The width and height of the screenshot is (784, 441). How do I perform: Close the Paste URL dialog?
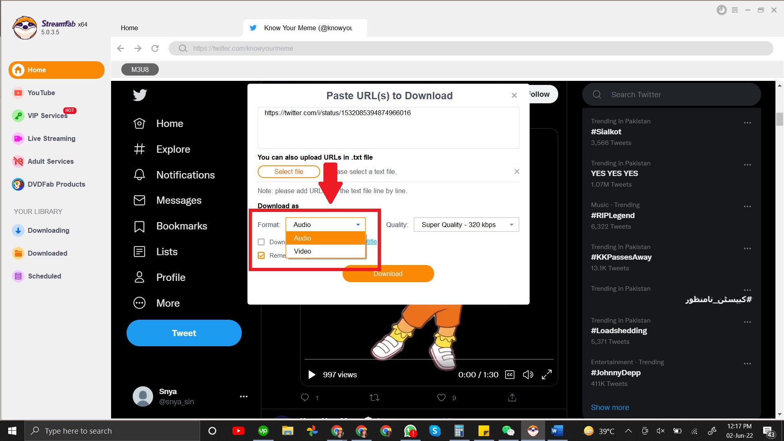tap(514, 95)
